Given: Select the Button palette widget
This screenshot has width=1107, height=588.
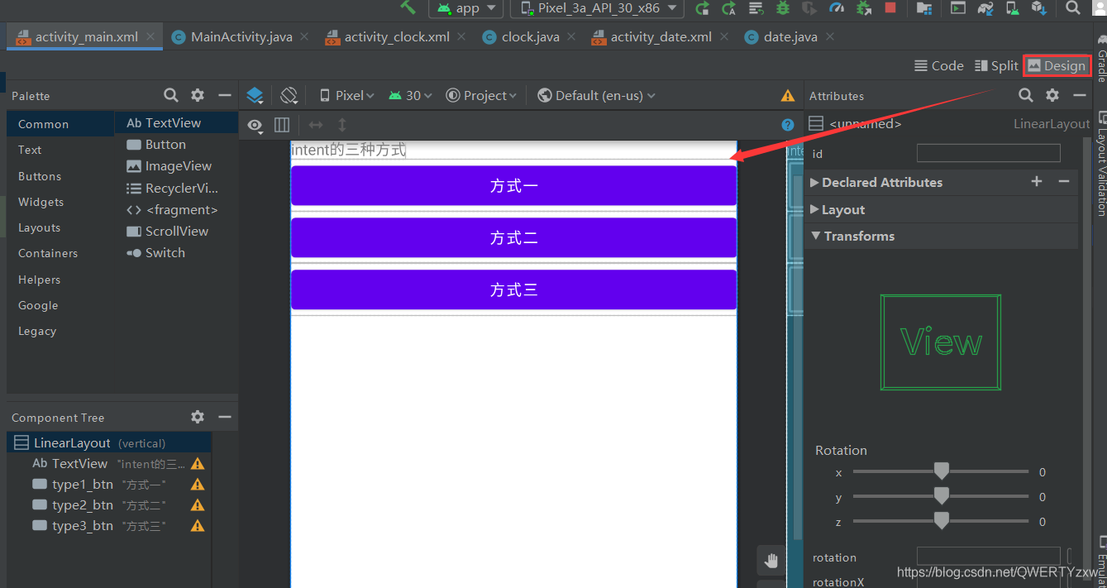Looking at the screenshot, I should [x=176, y=144].
